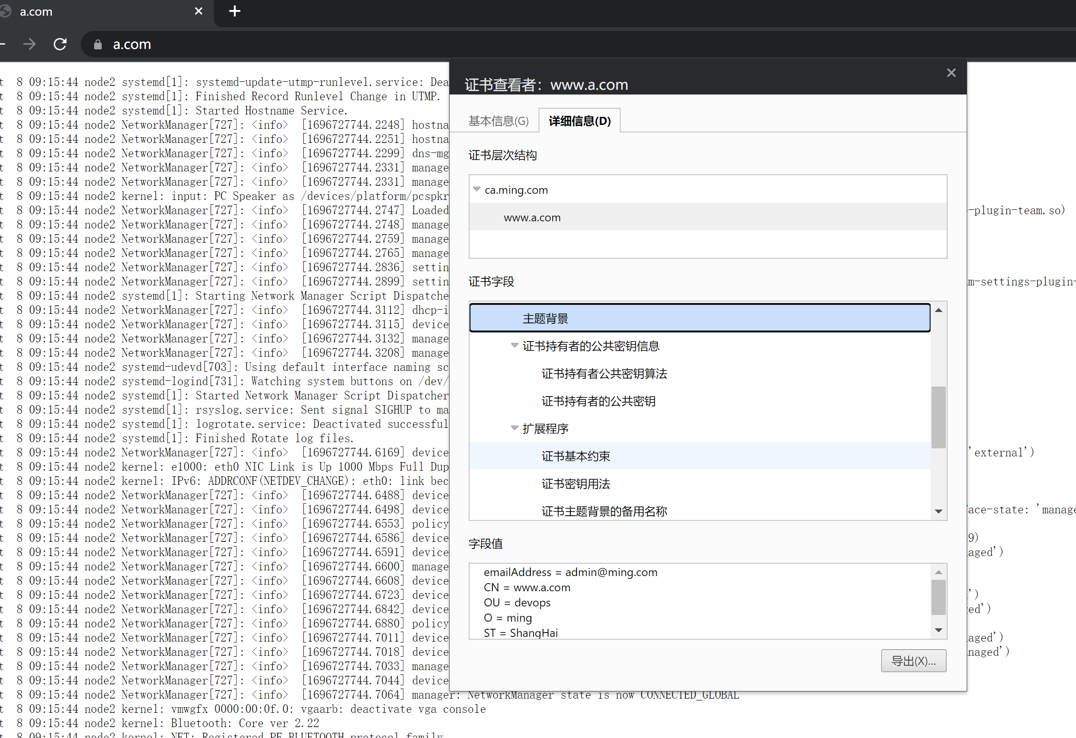
Task: Close the a.com browser tab
Action: click(x=199, y=11)
